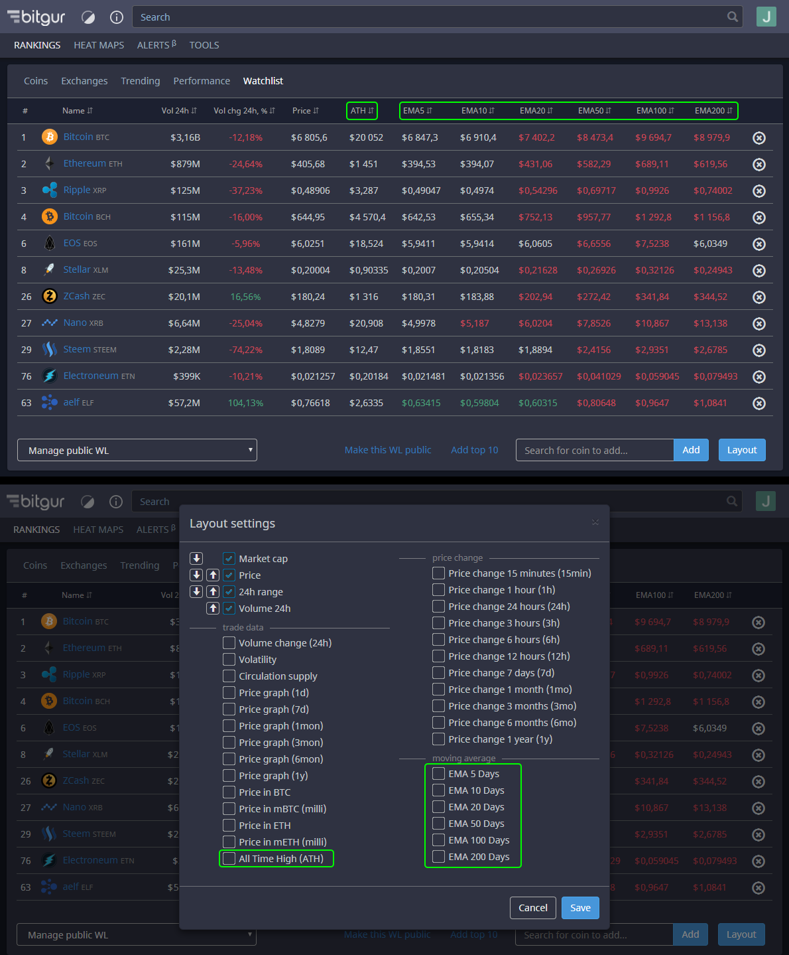Close the Layout settings dialog

click(595, 522)
